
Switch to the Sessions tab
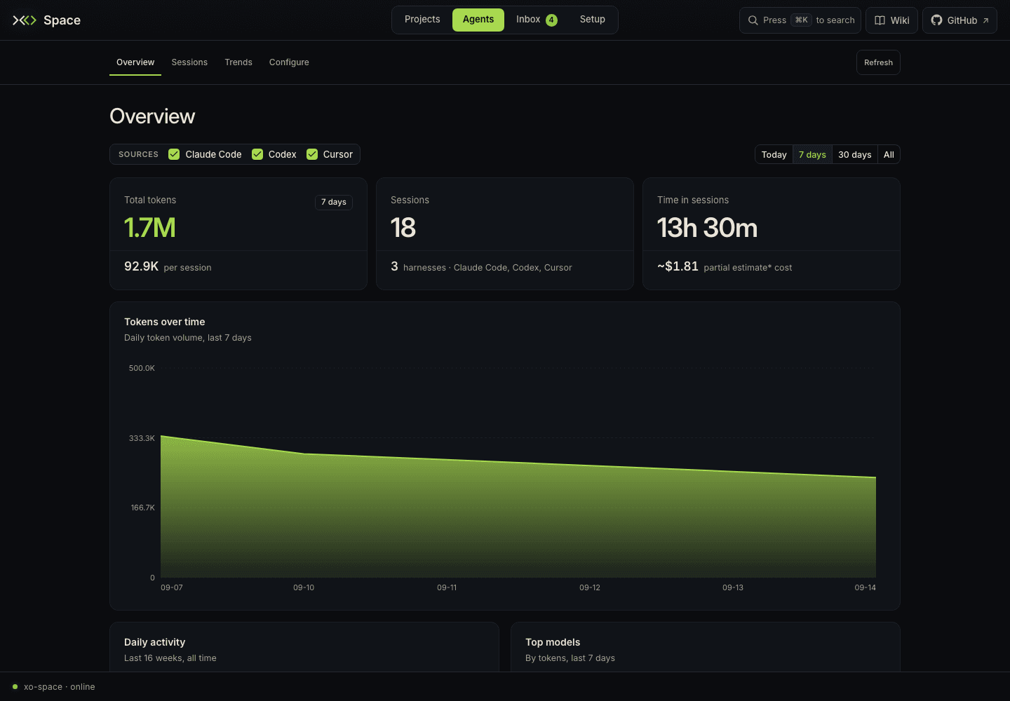click(189, 62)
